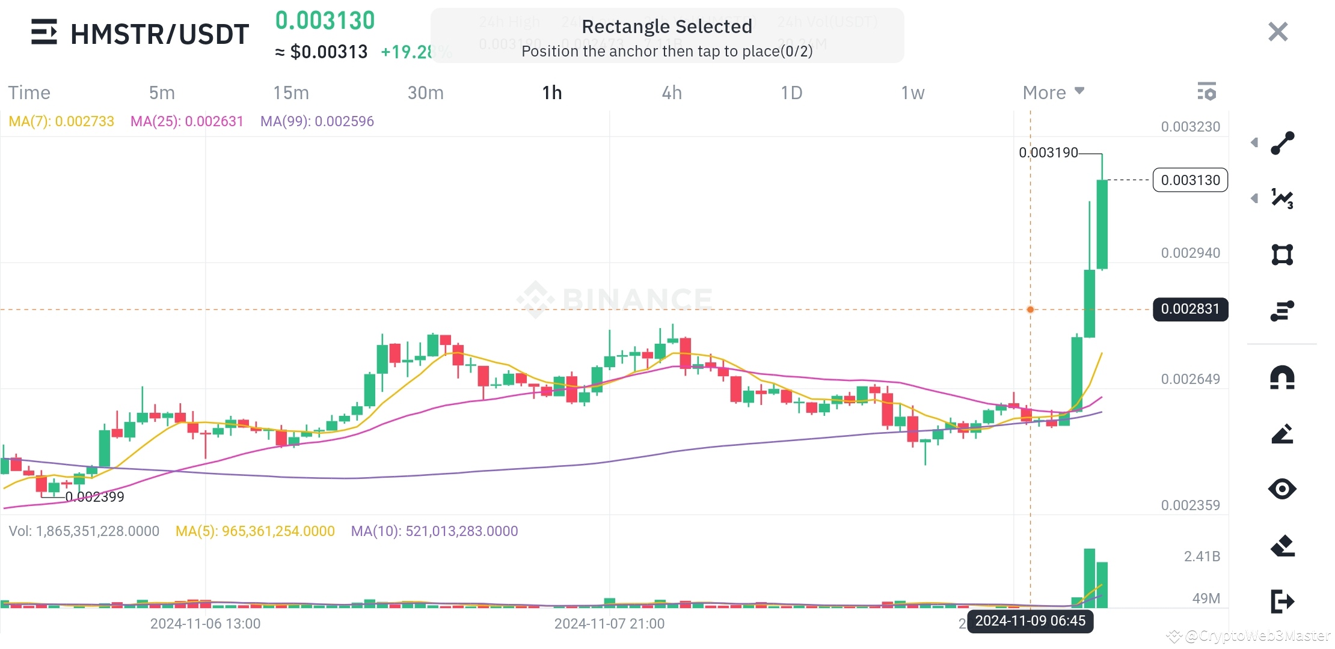Viewport: 1335px width, 649px height.
Task: Click the current price tag 0.003130
Action: (1190, 180)
